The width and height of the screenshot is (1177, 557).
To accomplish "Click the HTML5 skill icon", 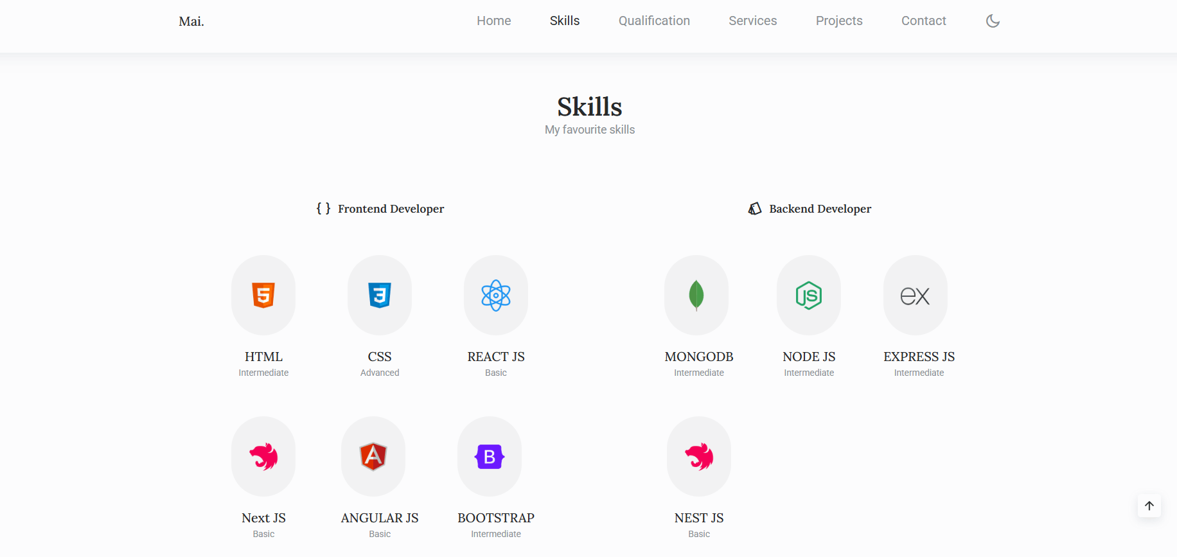I will pos(263,296).
